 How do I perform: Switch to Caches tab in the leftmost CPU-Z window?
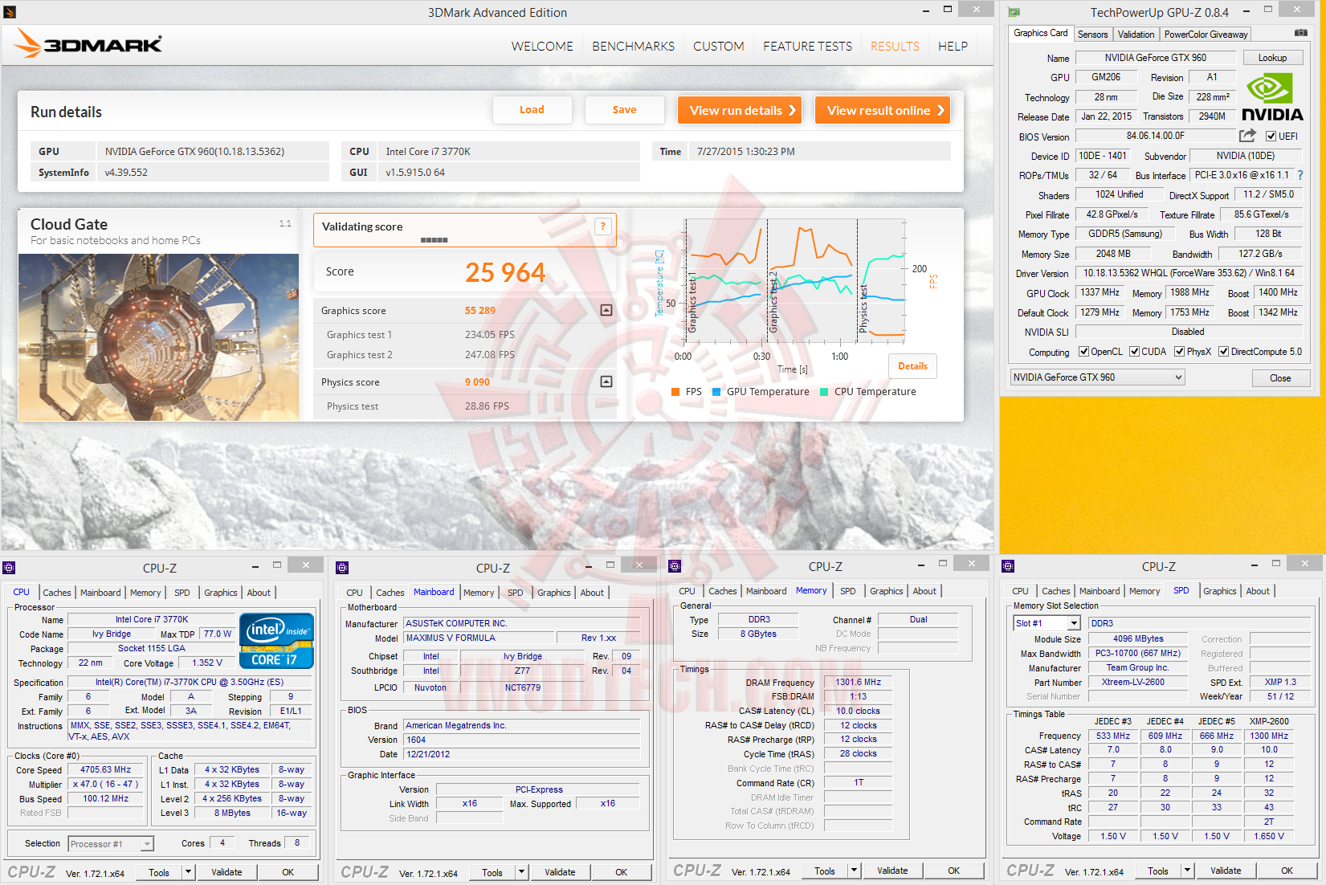click(x=57, y=593)
